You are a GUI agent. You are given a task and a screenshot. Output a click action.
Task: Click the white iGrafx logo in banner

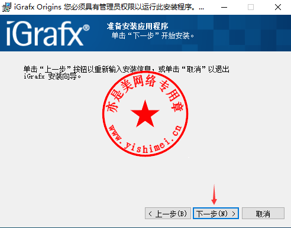coord(45,34)
